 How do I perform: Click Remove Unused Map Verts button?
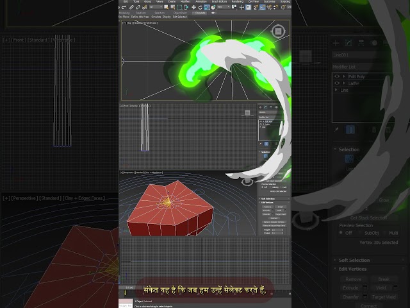pos(274,225)
